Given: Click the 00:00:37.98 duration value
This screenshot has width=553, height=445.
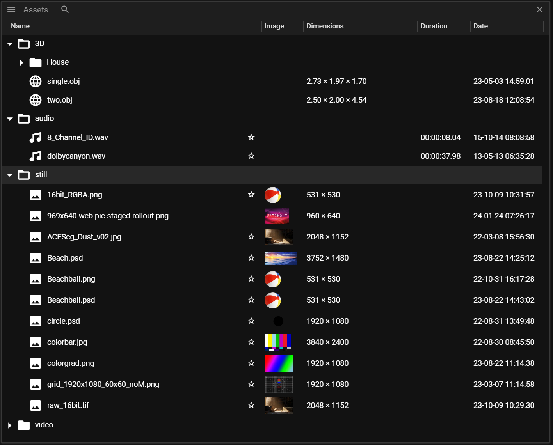Looking at the screenshot, I should point(441,156).
